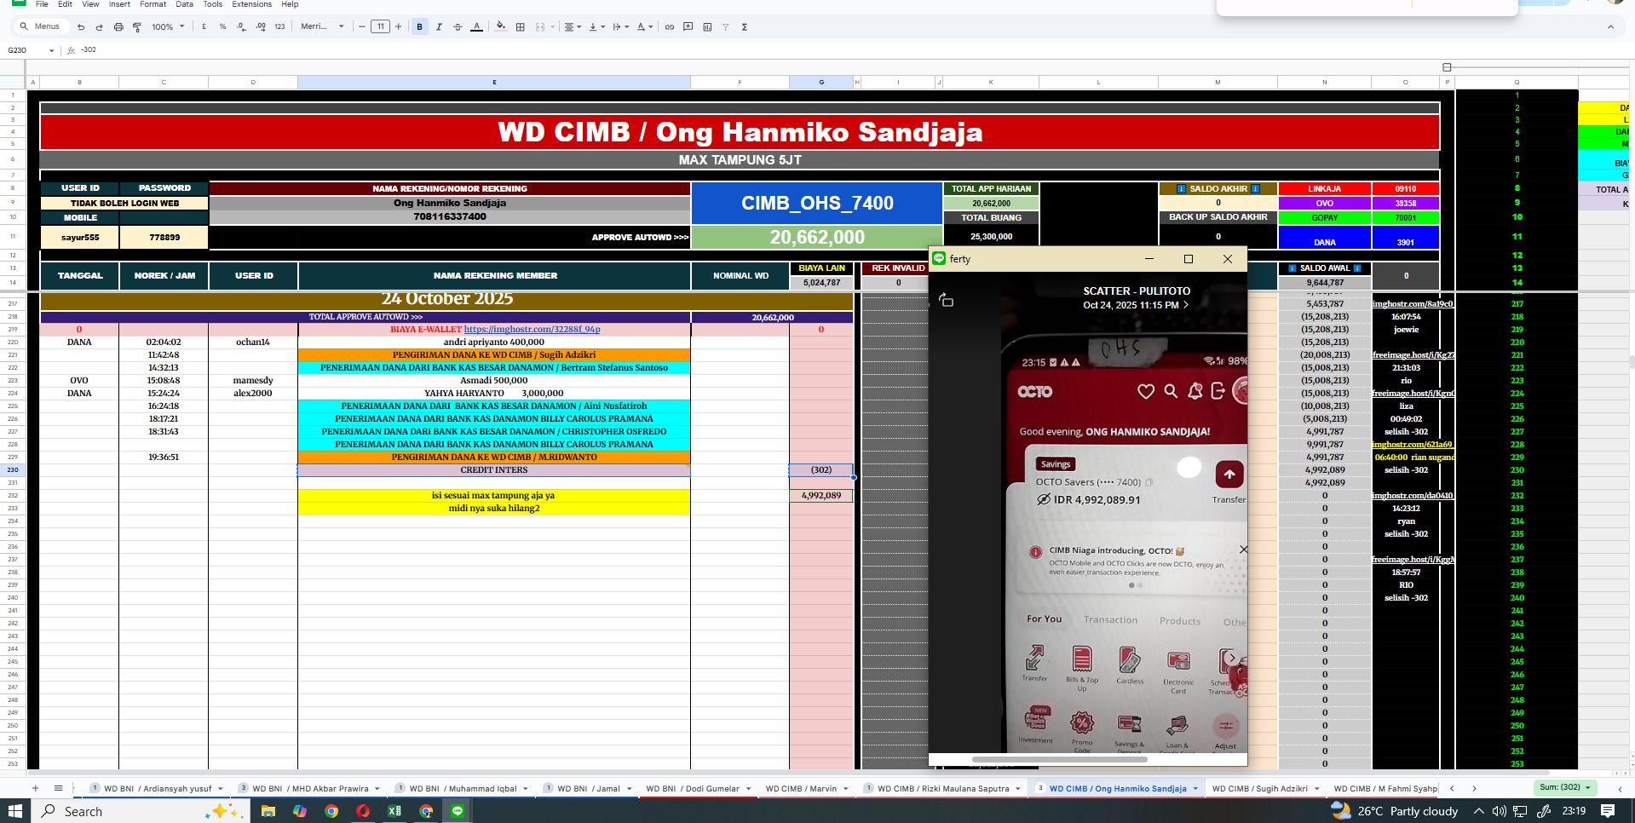Open the all sheets list icon
1635x823 pixels.
[58, 788]
